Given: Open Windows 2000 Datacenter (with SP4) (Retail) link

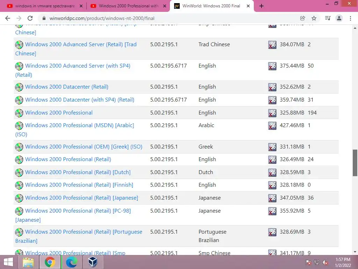Looking at the screenshot, I should click(x=80, y=100).
